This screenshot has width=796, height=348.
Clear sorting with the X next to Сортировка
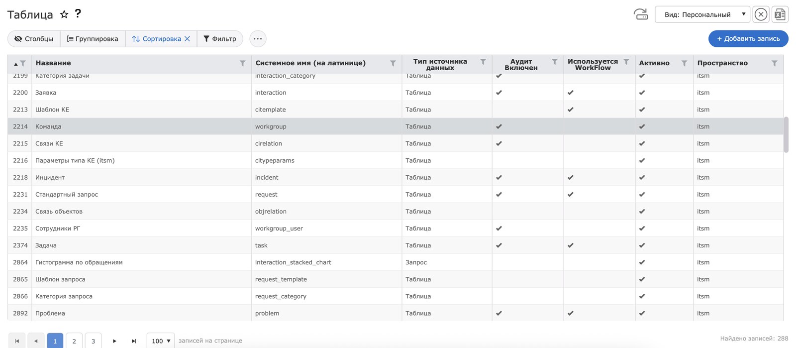point(187,39)
